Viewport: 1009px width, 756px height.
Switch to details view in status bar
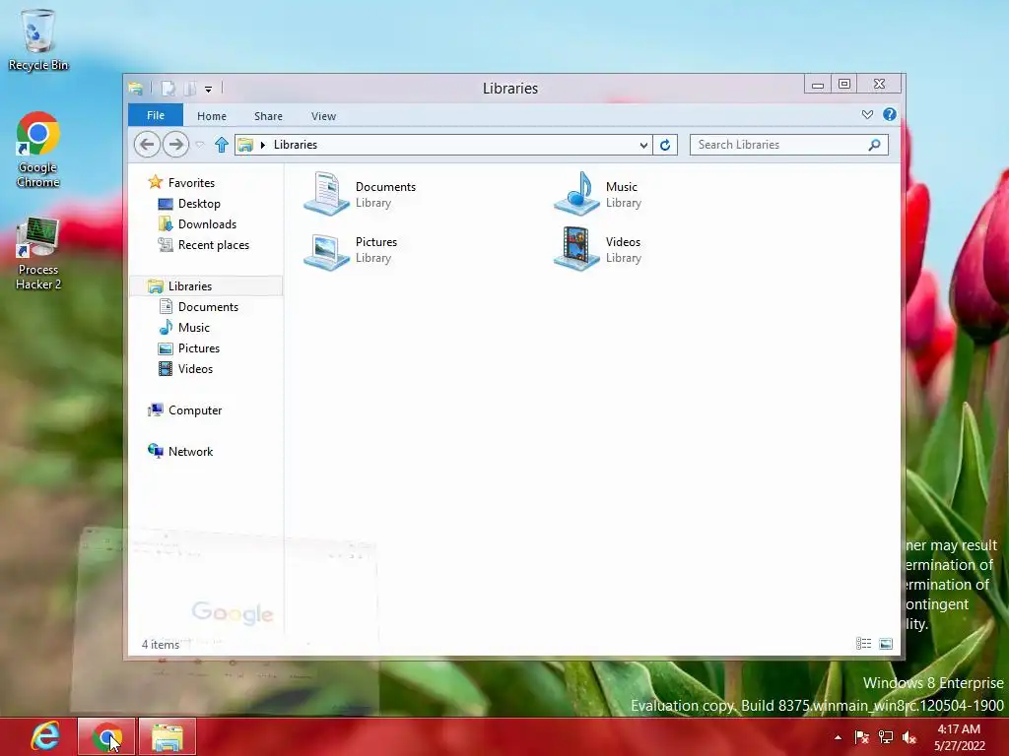[x=863, y=644]
